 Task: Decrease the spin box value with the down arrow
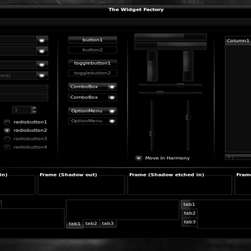point(35,112)
